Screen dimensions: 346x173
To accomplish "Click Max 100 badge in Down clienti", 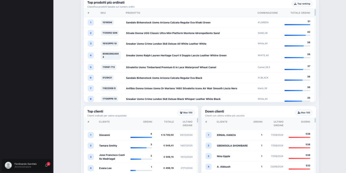I will (304, 113).
